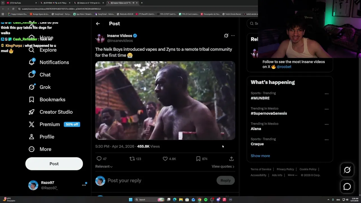Open the floating chat messages button
This screenshot has width=361, height=203.
click(x=347, y=187)
